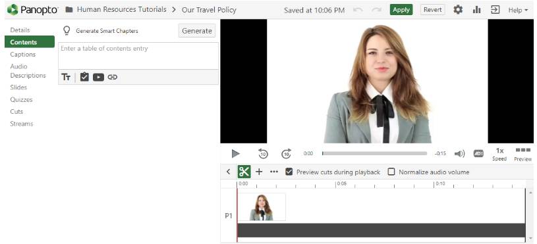Click the Apply button
Image resolution: width=537 pixels, height=244 pixels.
401,10
